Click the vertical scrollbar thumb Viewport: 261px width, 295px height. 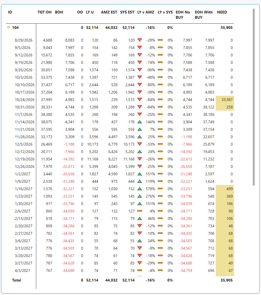click(254, 97)
